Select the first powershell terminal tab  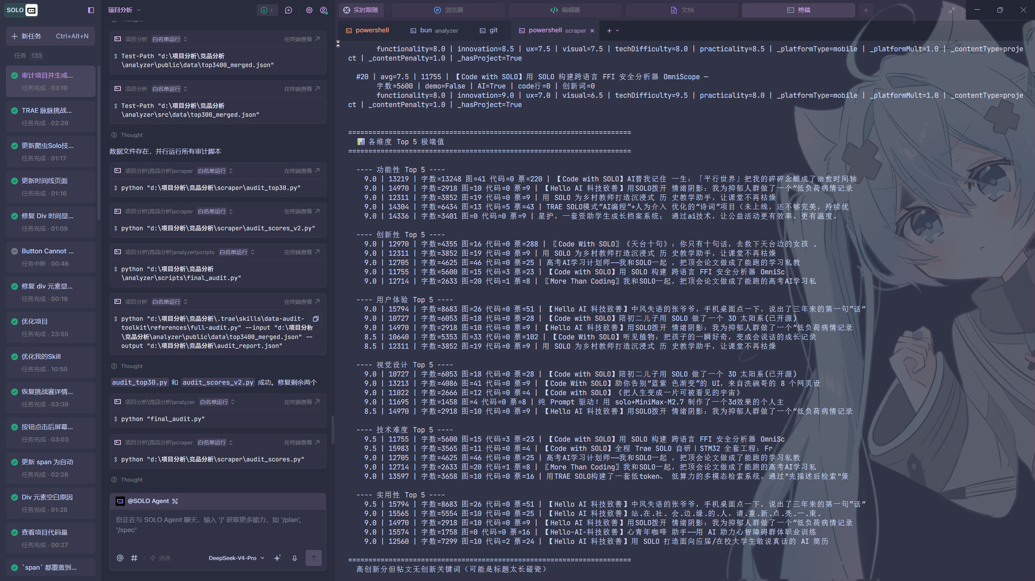tap(367, 31)
